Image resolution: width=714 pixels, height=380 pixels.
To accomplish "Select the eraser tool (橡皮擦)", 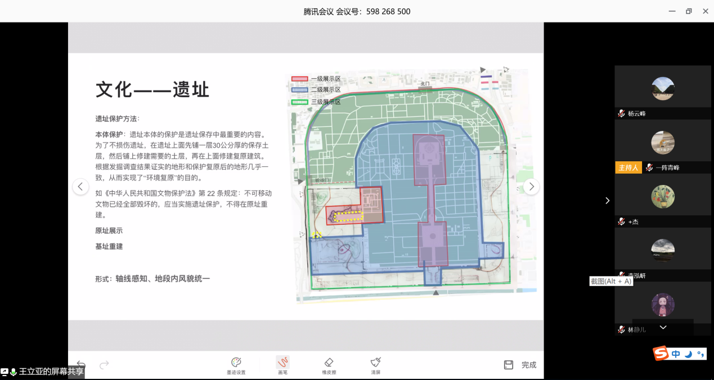I will [329, 364].
